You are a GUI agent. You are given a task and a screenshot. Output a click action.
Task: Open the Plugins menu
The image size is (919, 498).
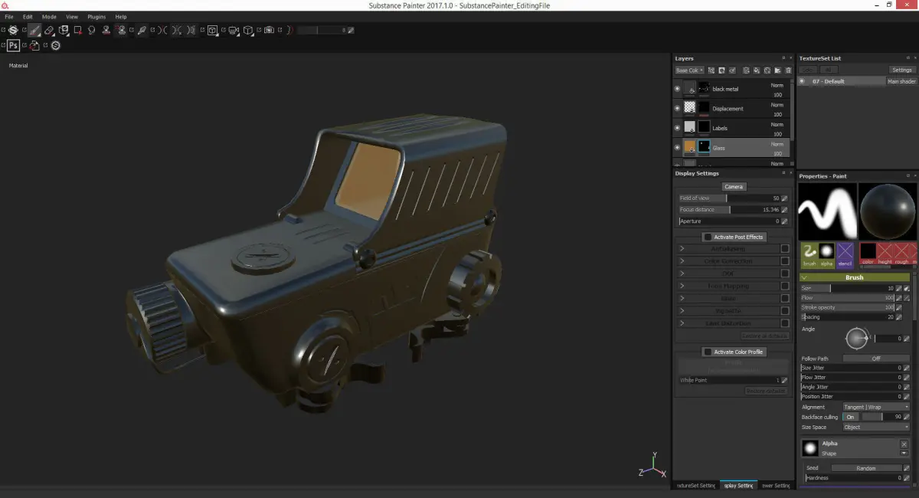(96, 16)
